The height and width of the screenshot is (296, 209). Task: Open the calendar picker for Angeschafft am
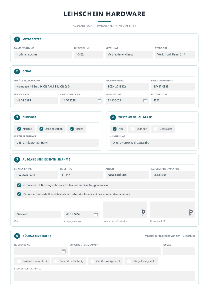(x=99, y=101)
